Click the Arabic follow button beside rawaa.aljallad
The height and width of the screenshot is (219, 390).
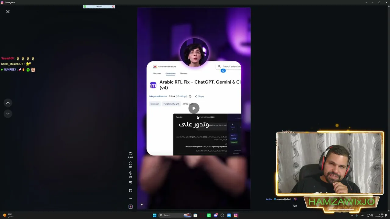coord(269,199)
